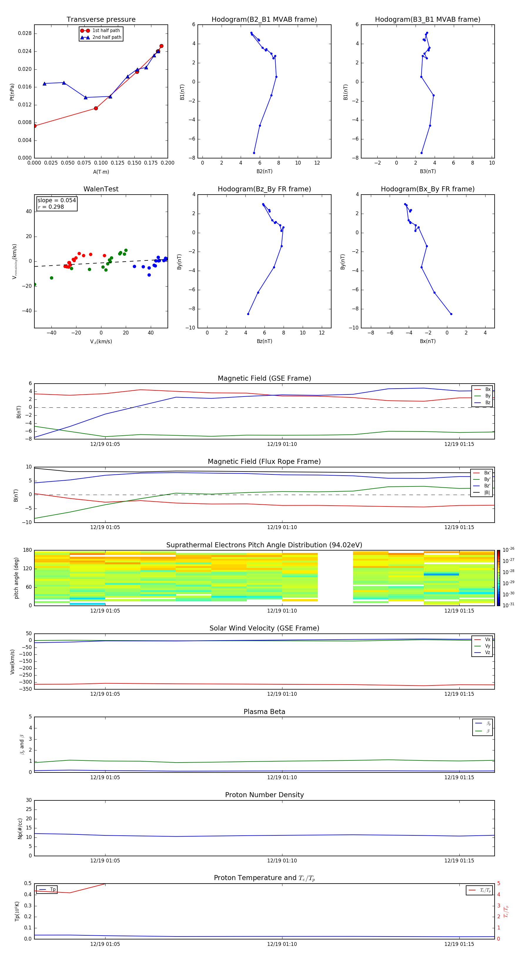Click the 'A(T·m)' x-axis label
This screenshot has height=970, width=529.
[101, 172]
